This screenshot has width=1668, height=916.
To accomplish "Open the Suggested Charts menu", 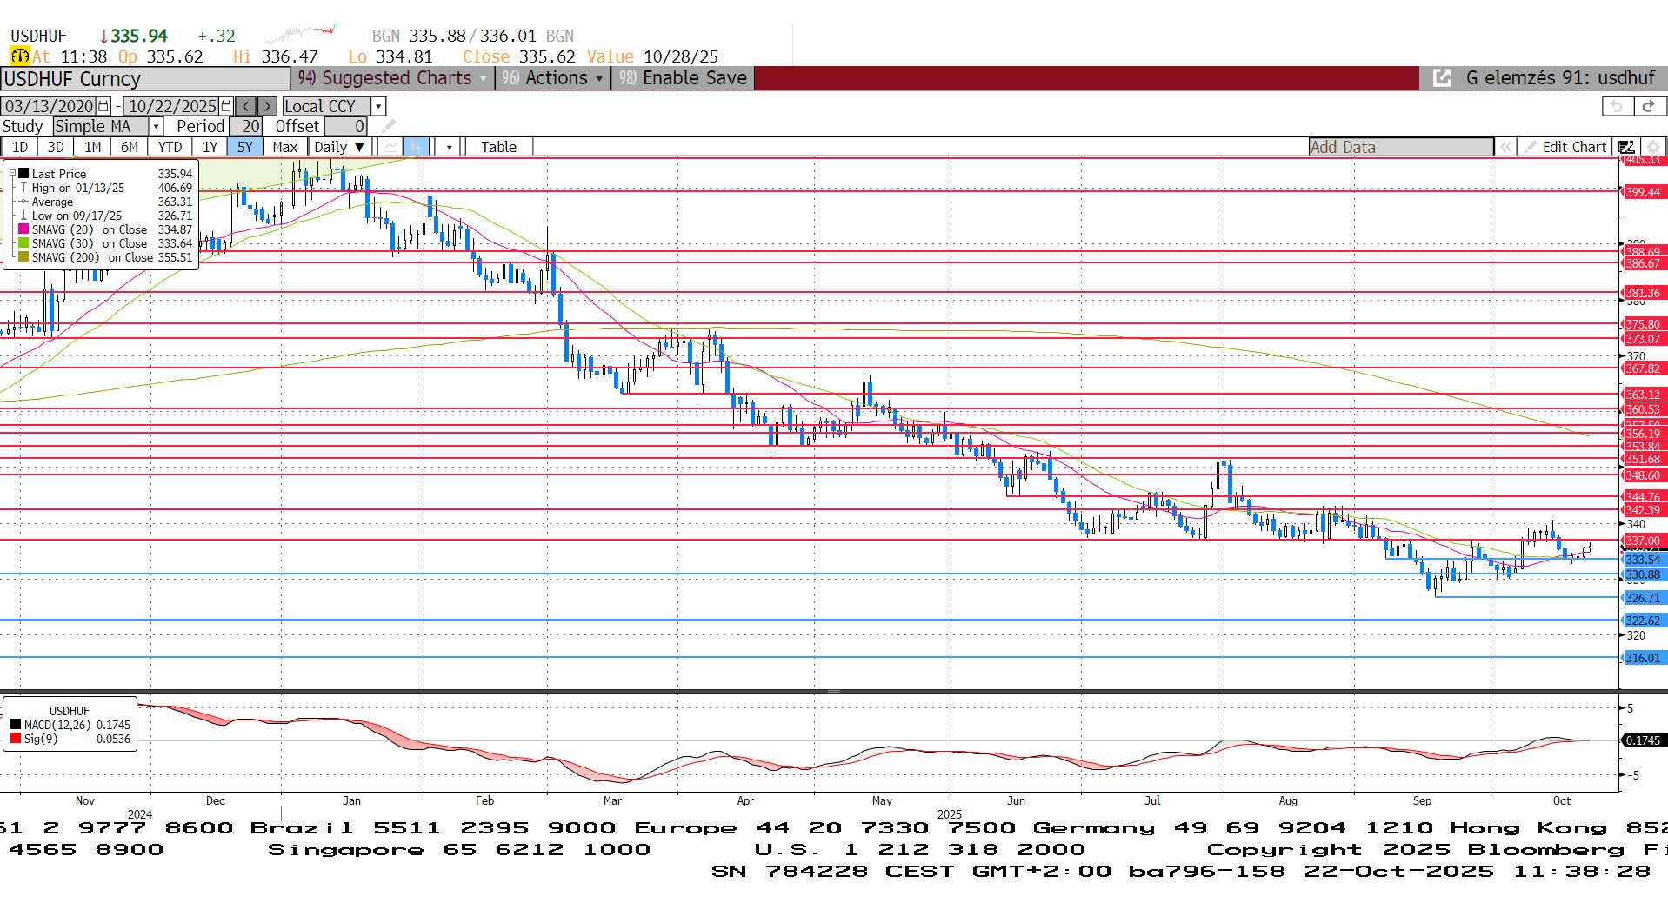I will coord(393,78).
